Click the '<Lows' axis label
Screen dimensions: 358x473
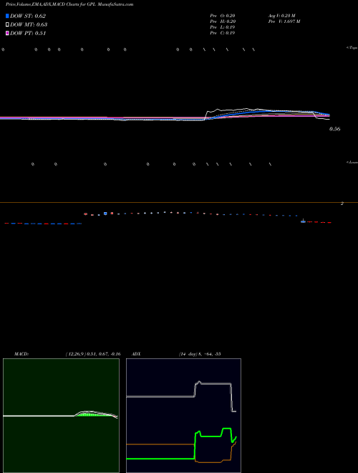click(x=352, y=162)
